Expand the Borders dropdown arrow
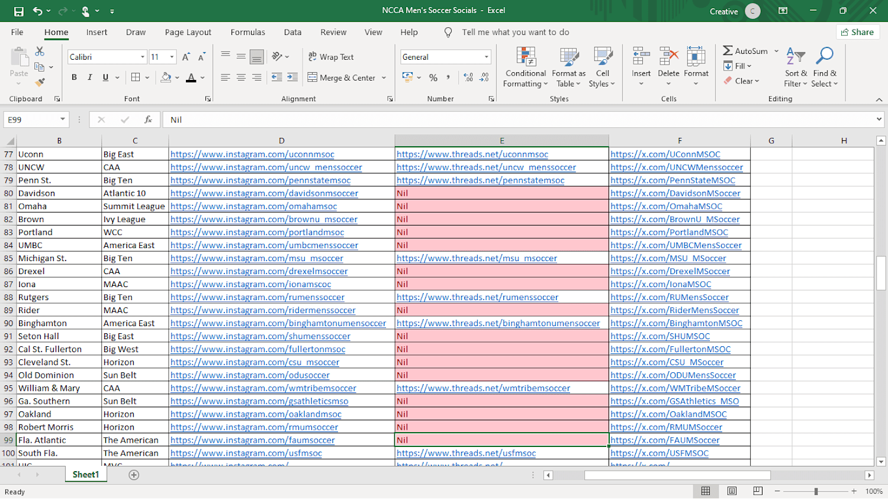This screenshot has height=499, width=888. pyautogui.click(x=147, y=78)
